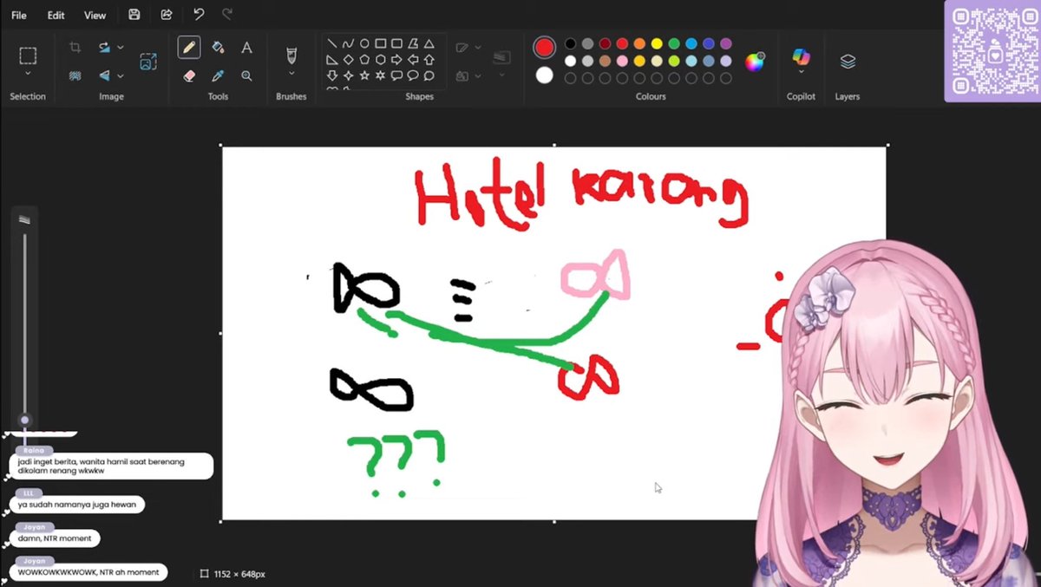Viewport: 1041px width, 587px height.
Task: Expand the Rotate options dropdown arrow
Action: (121, 47)
